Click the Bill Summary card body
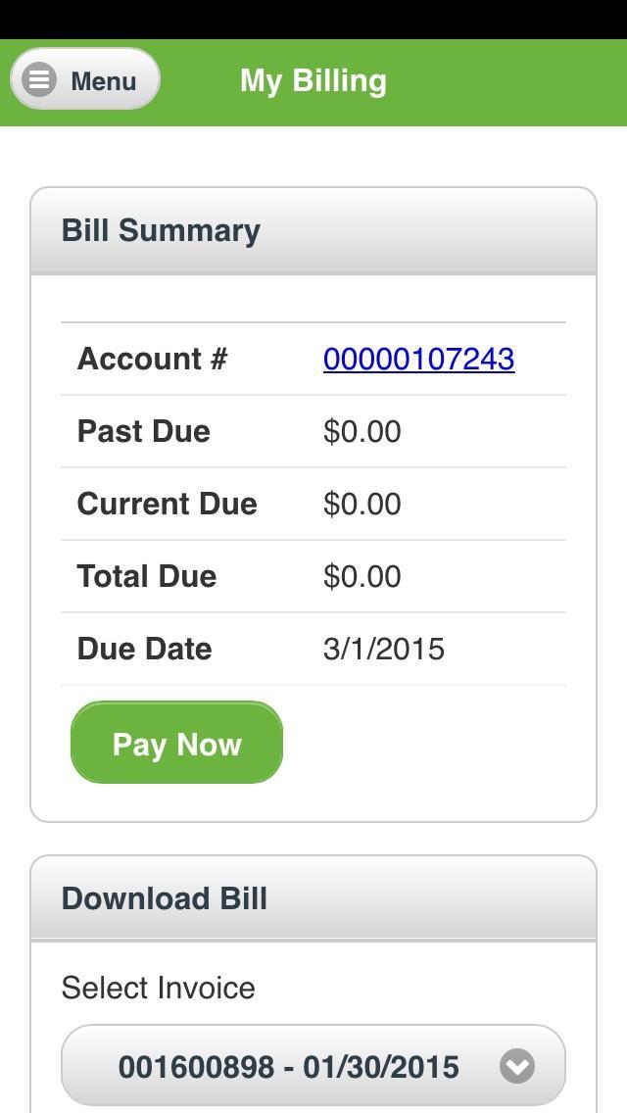 313,539
